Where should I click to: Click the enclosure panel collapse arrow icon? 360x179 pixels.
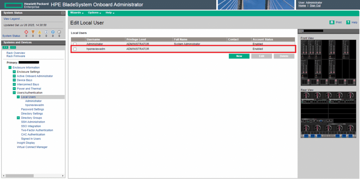pyautogui.click(x=300, y=31)
